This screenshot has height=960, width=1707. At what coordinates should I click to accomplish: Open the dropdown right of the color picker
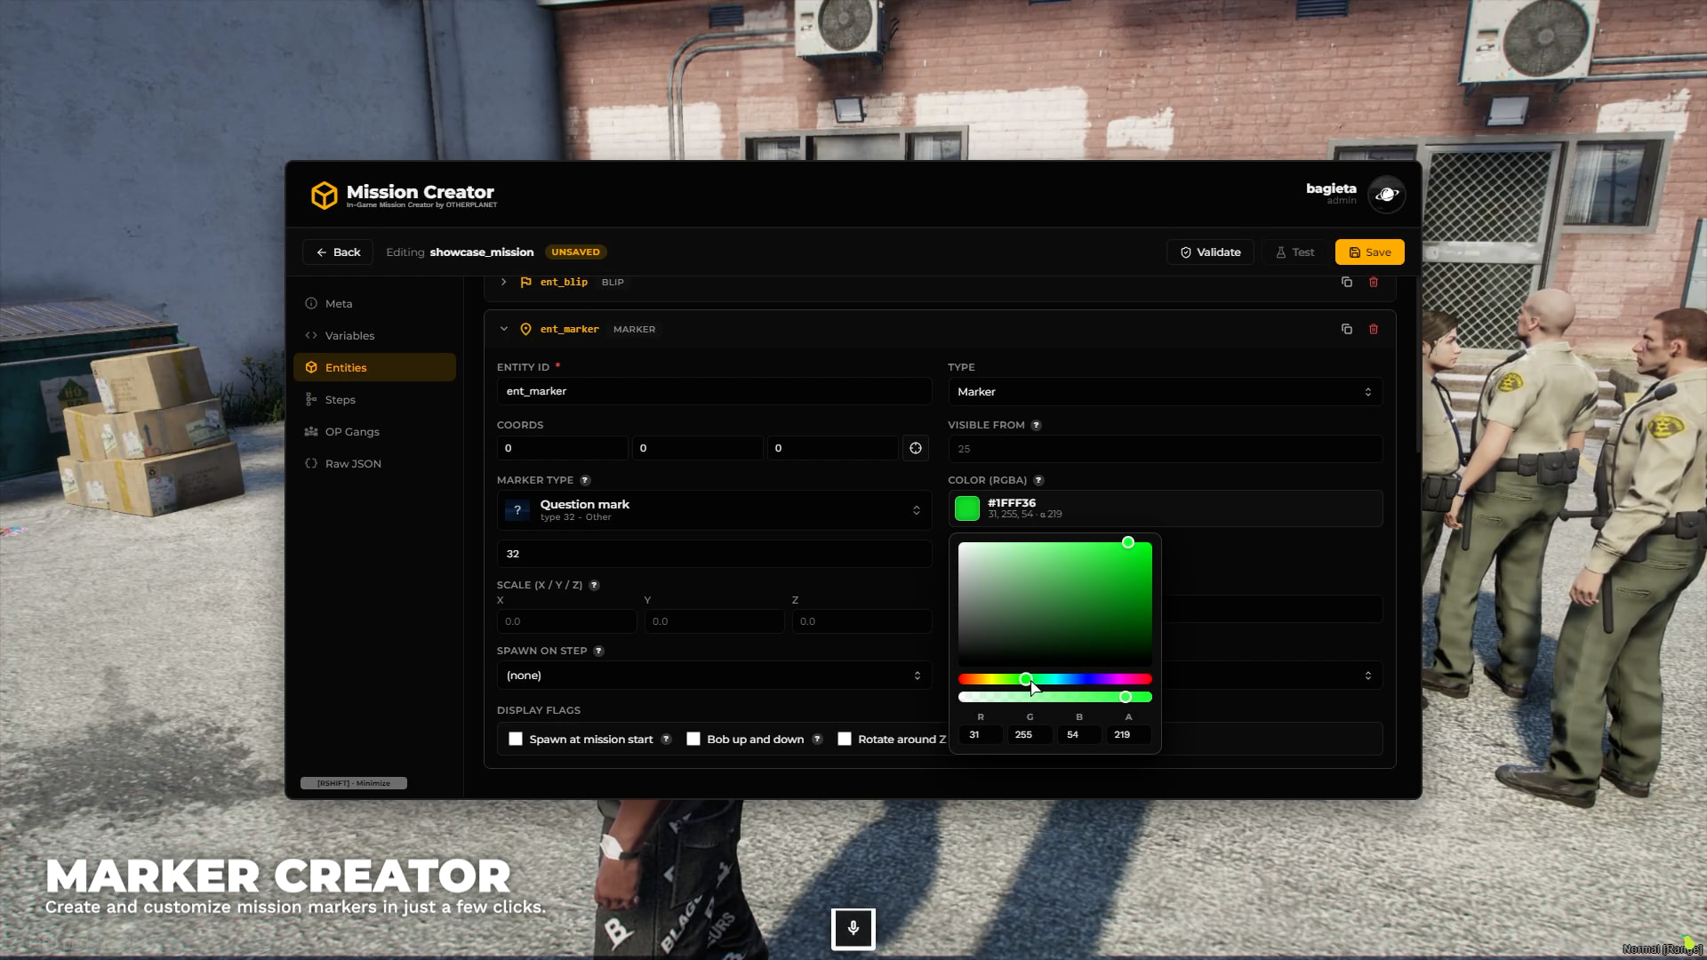(x=1273, y=676)
